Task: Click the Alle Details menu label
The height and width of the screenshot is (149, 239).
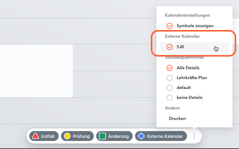Action: pos(188,68)
